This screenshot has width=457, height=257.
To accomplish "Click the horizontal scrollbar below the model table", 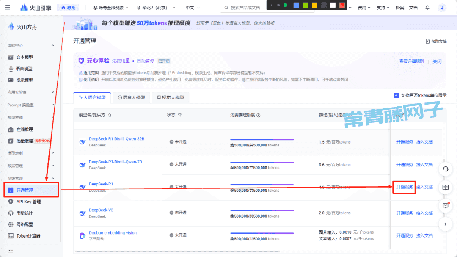I will [177, 251].
